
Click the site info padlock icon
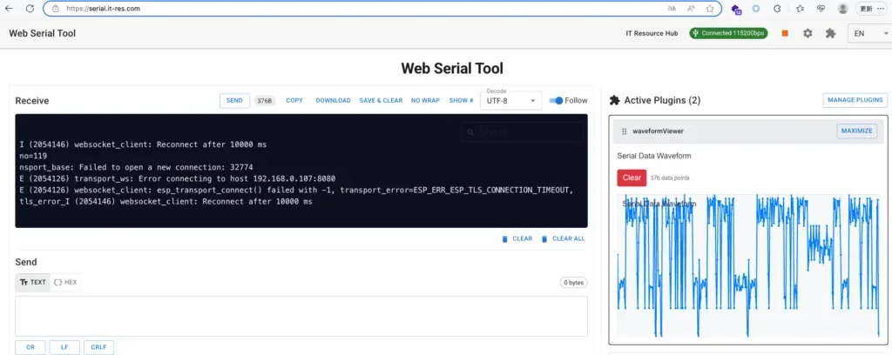click(55, 9)
